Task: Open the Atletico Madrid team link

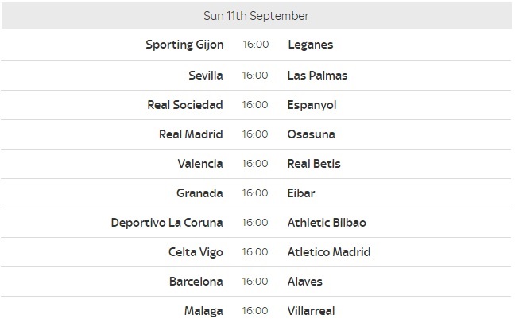Action: tap(329, 252)
